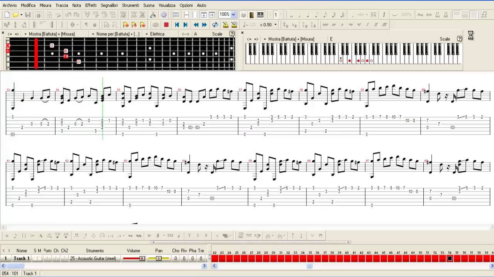This screenshot has height=277, width=494.
Task: Open the Effetti menu
Action: [91, 5]
